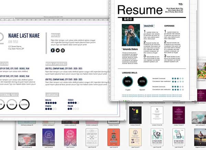Select the 'NAME LAST NAME' heading
206x150 pixels.
click(x=24, y=36)
